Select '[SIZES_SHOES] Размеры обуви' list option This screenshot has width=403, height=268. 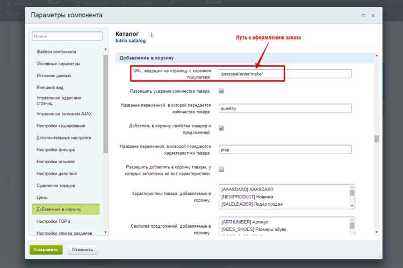(x=254, y=229)
